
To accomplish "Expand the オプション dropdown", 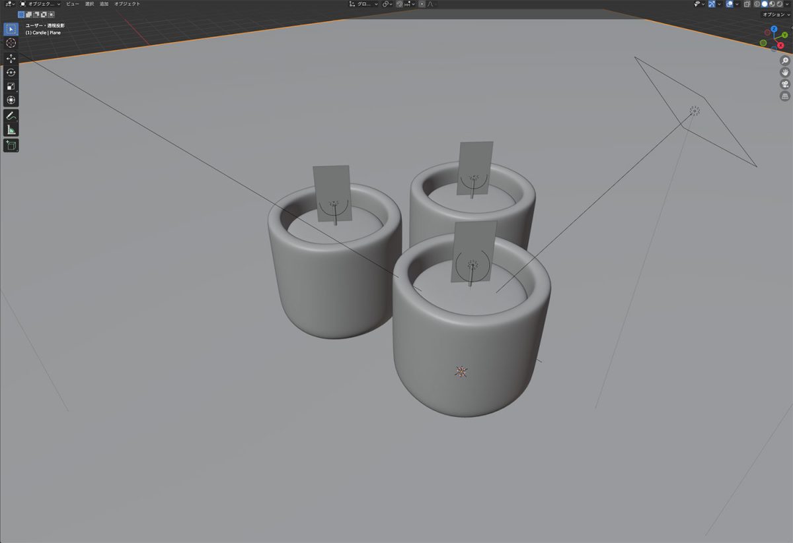I will point(774,14).
